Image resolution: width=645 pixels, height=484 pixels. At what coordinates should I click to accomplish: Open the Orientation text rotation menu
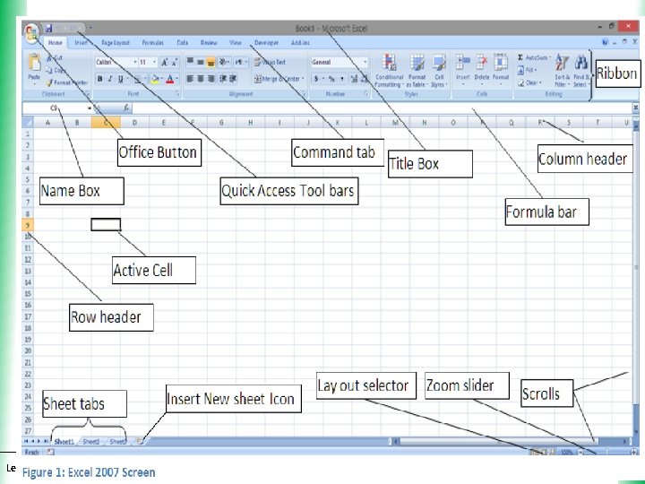tap(224, 62)
